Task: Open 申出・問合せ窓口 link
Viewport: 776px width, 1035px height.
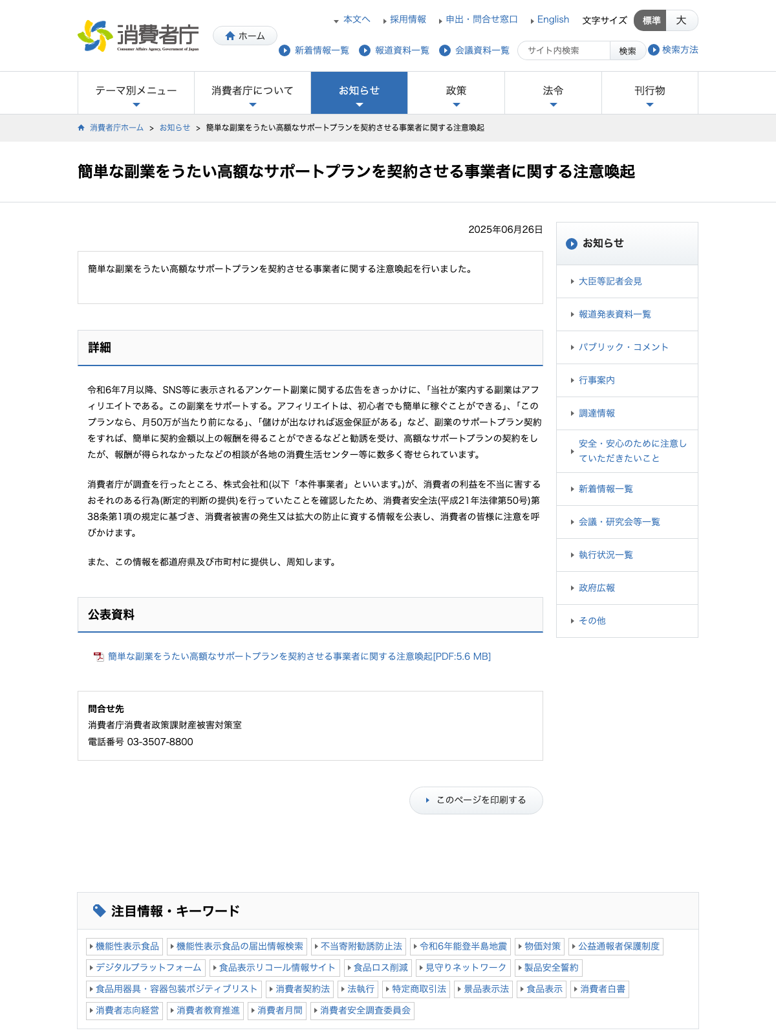Action: tap(481, 19)
